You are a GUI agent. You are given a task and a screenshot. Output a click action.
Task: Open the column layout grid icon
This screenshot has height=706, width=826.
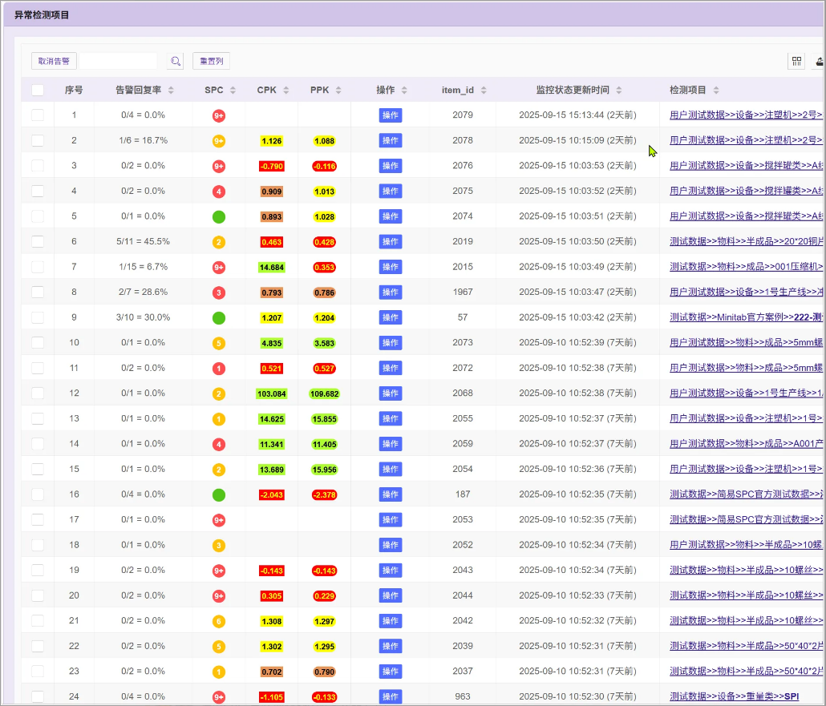(x=796, y=61)
